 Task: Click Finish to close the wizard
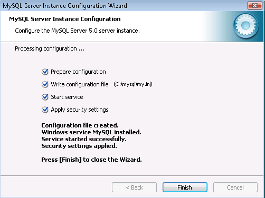(x=185, y=187)
